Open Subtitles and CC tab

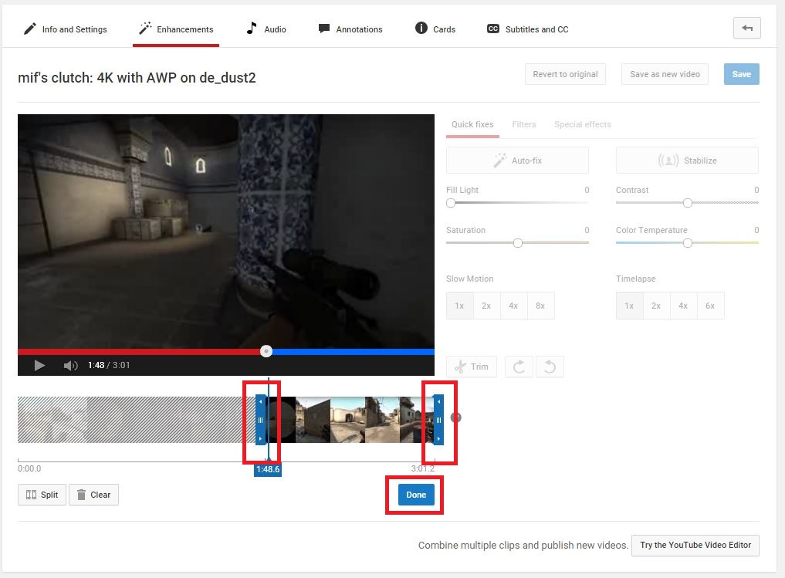click(528, 29)
